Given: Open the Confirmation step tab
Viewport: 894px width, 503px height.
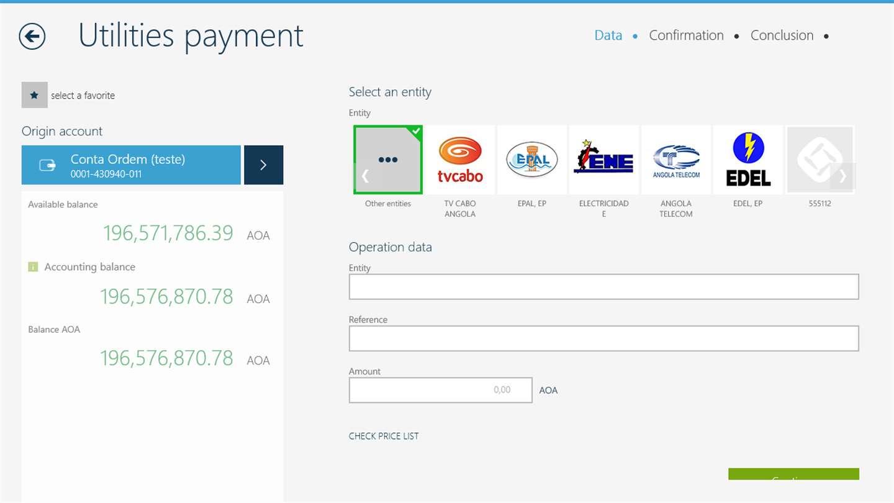Looking at the screenshot, I should click(687, 35).
